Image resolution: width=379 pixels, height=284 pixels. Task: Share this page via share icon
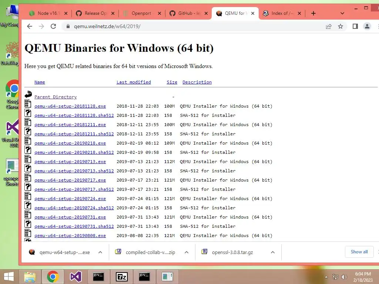329,26
